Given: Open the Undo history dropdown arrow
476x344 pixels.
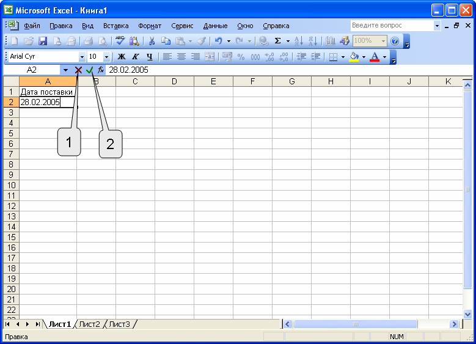Looking at the screenshot, I should (229, 41).
